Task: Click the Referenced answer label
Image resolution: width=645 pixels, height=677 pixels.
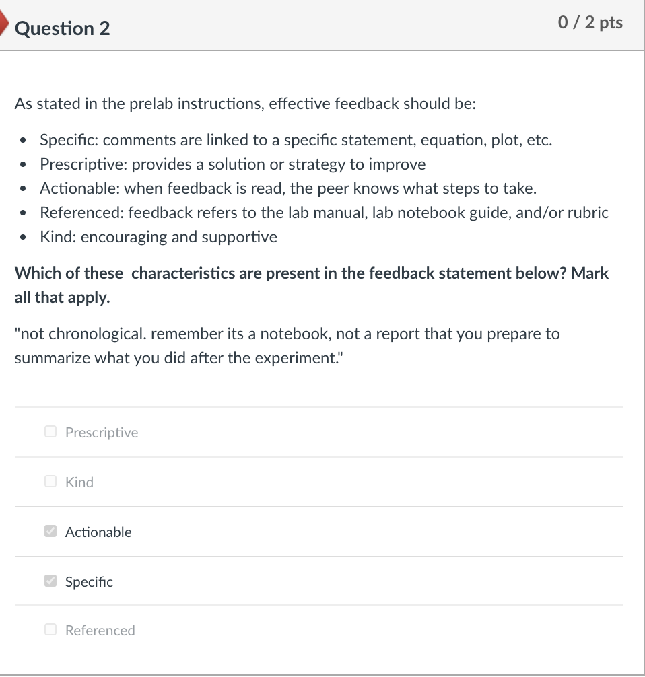Action: tap(100, 631)
